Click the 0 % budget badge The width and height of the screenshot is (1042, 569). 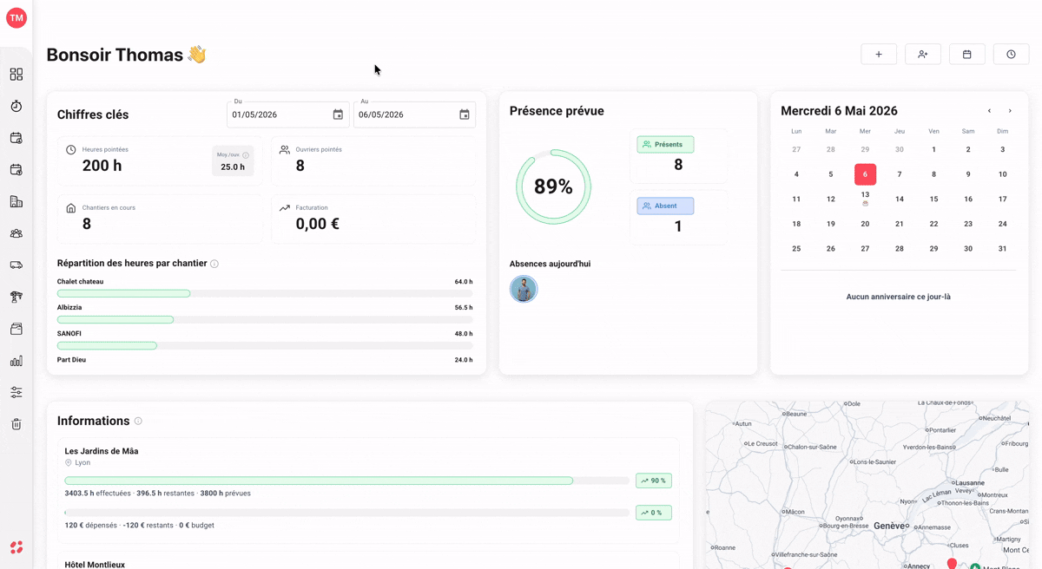click(x=654, y=513)
